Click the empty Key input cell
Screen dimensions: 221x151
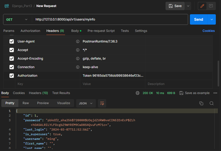click(x=48, y=84)
